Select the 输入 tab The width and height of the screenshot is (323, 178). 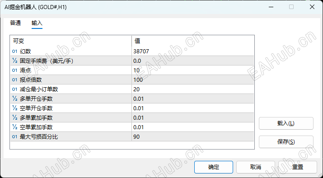[x=37, y=23]
